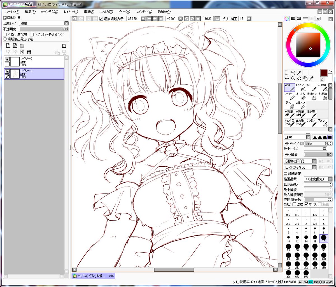Select the 鉛筆 pencil brush
This screenshot has height=287, width=336.
pos(290,87)
